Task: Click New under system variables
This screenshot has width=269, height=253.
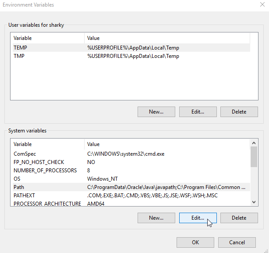Action: [156, 218]
